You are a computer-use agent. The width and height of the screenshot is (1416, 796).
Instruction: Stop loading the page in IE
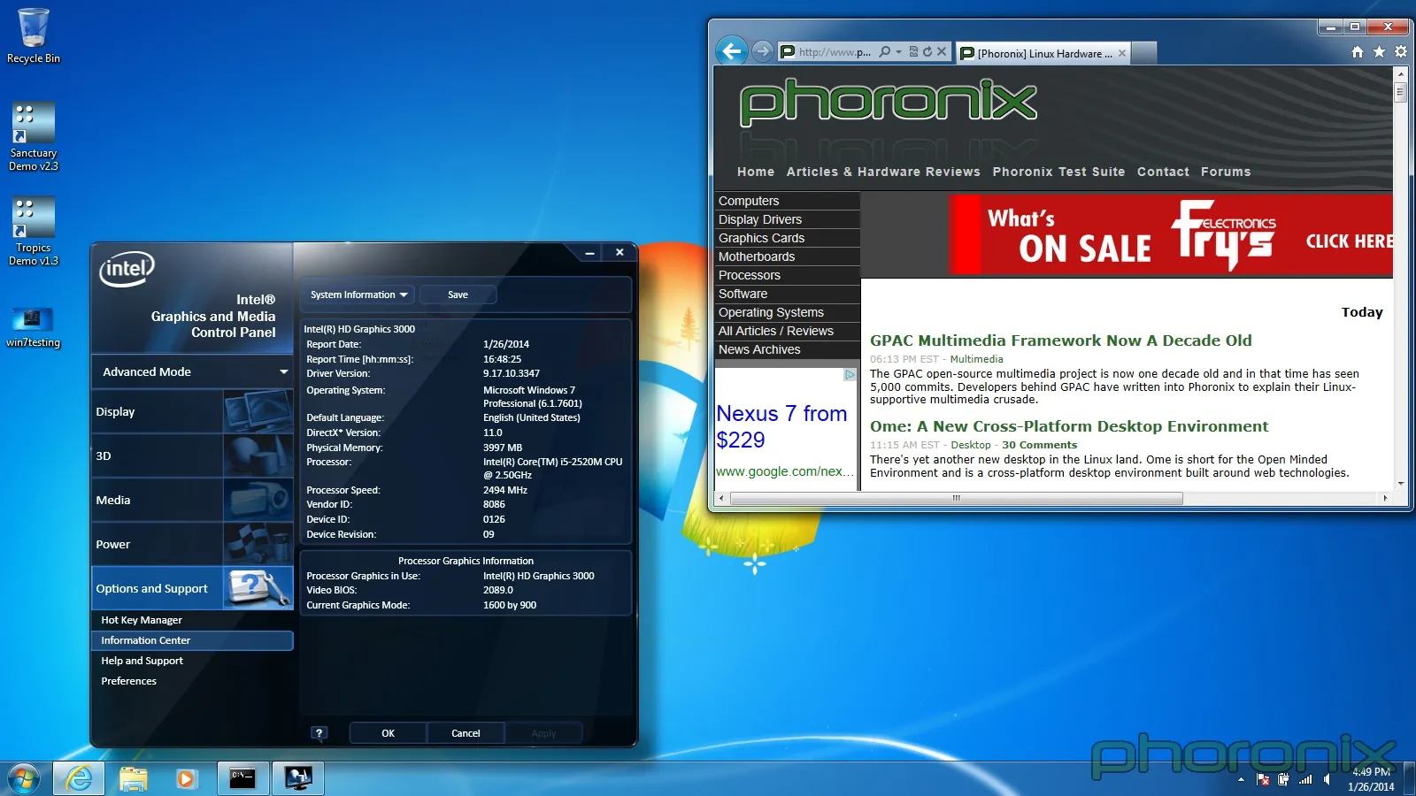[942, 52]
